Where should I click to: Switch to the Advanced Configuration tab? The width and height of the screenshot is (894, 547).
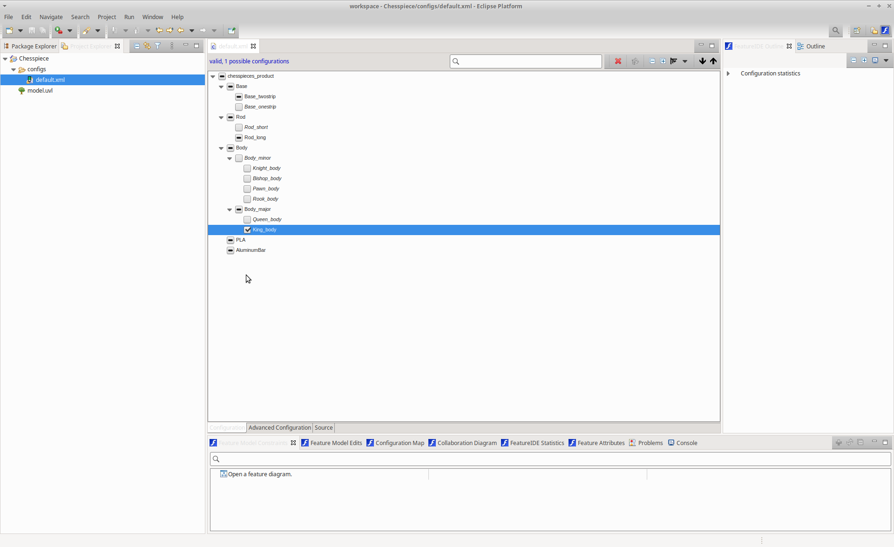pos(279,427)
